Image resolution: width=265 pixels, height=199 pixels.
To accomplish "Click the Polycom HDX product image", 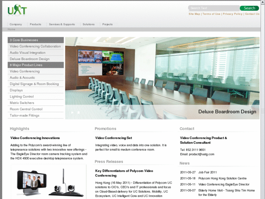I will [49, 181].
